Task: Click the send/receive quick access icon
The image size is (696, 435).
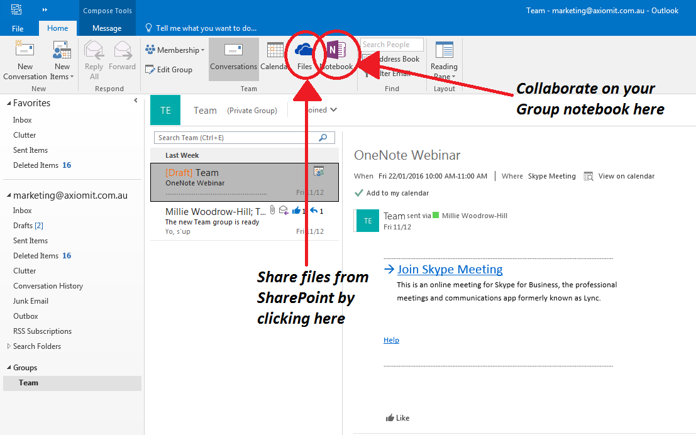Action: 16,9
